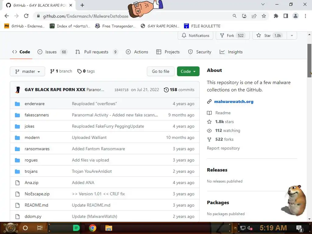Open the trojans folder

(x=31, y=171)
